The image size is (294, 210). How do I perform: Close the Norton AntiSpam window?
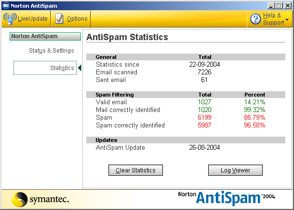click(287, 6)
